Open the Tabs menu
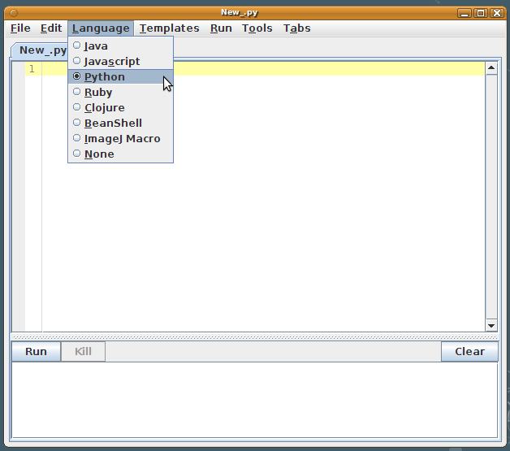The width and height of the screenshot is (510, 451). click(296, 28)
